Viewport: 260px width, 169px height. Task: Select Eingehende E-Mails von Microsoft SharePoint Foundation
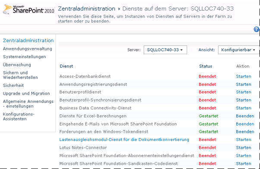coord(118,124)
